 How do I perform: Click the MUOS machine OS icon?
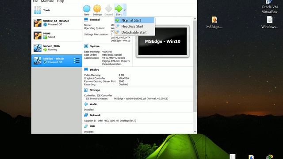click(x=37, y=35)
